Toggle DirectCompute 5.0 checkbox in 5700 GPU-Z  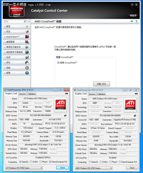coord(50,162)
